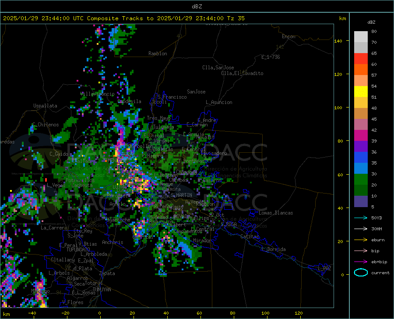Click the Capdevila label

pyautogui.click(x=130, y=101)
